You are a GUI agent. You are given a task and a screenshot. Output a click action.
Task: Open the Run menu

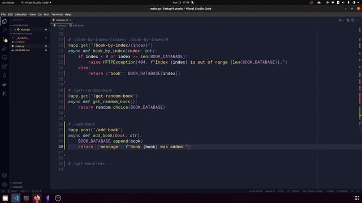point(46,15)
